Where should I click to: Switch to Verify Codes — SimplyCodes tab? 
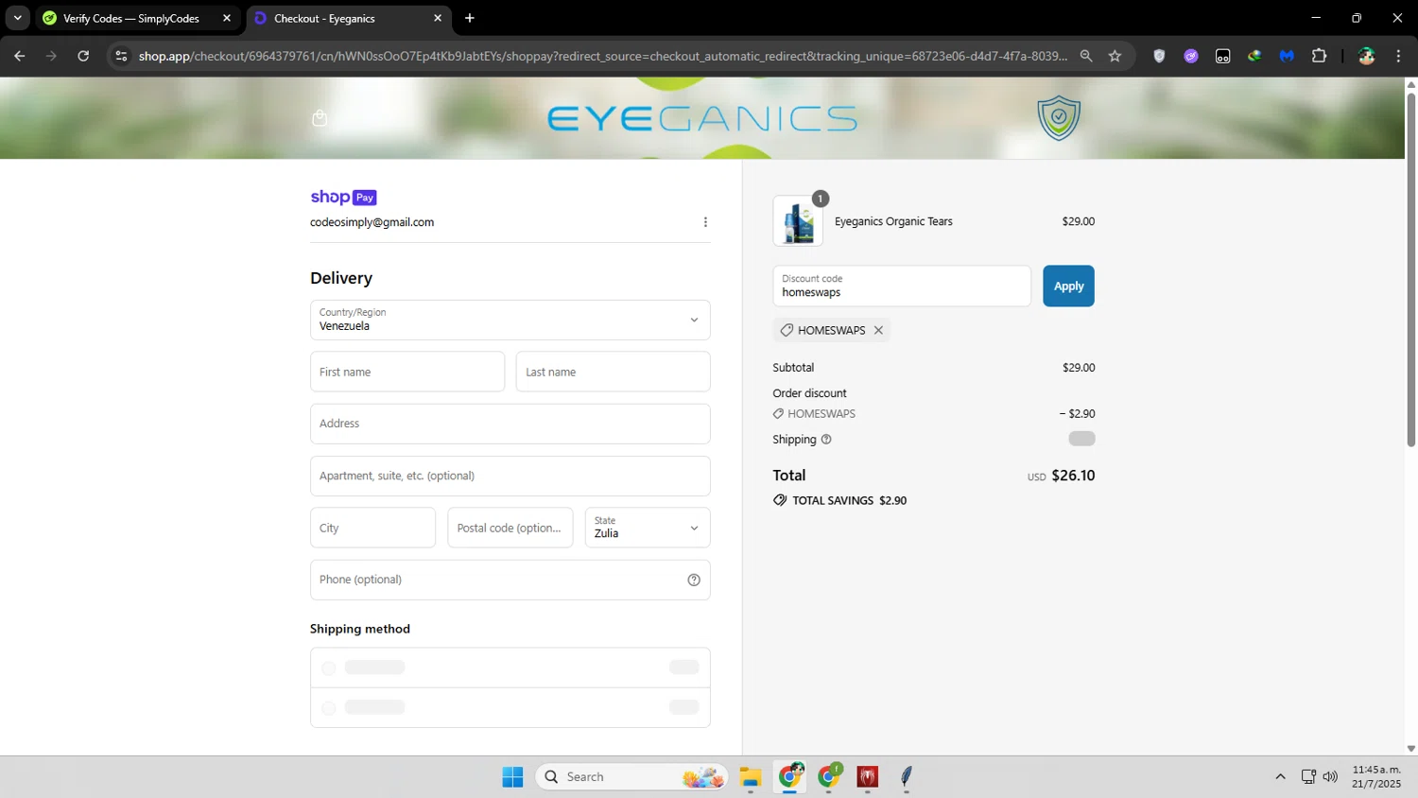(135, 18)
